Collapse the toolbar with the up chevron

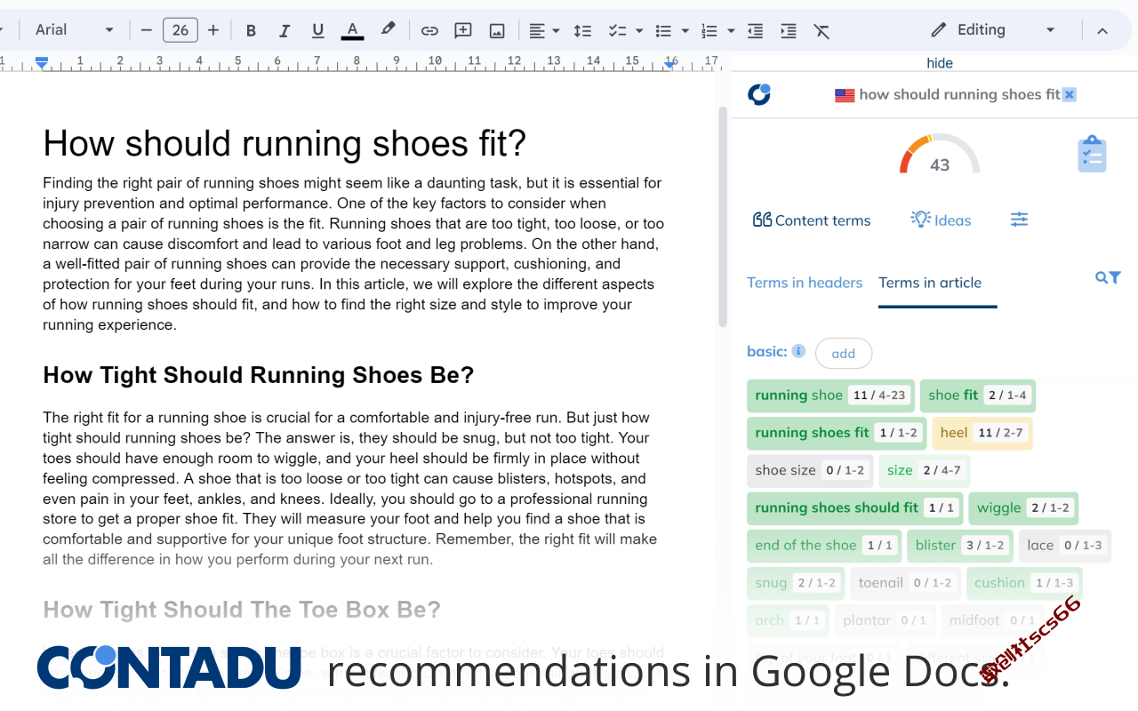pos(1102,31)
